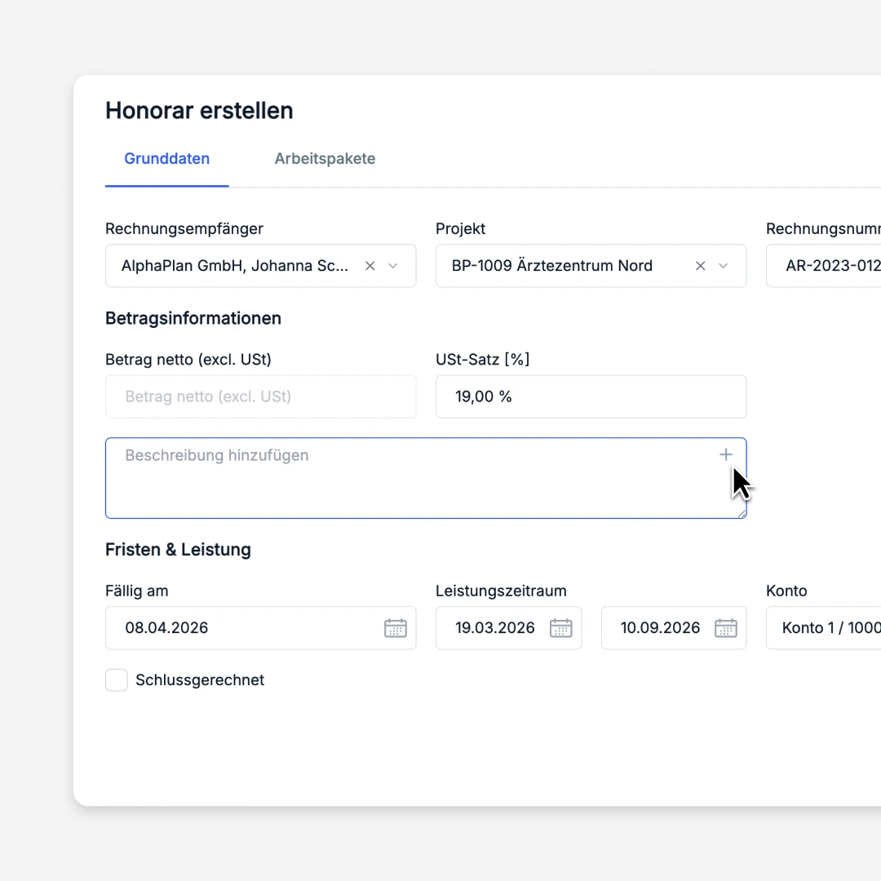
Task: Clear the Rechnungsempfänger selection
Action: pyautogui.click(x=370, y=266)
